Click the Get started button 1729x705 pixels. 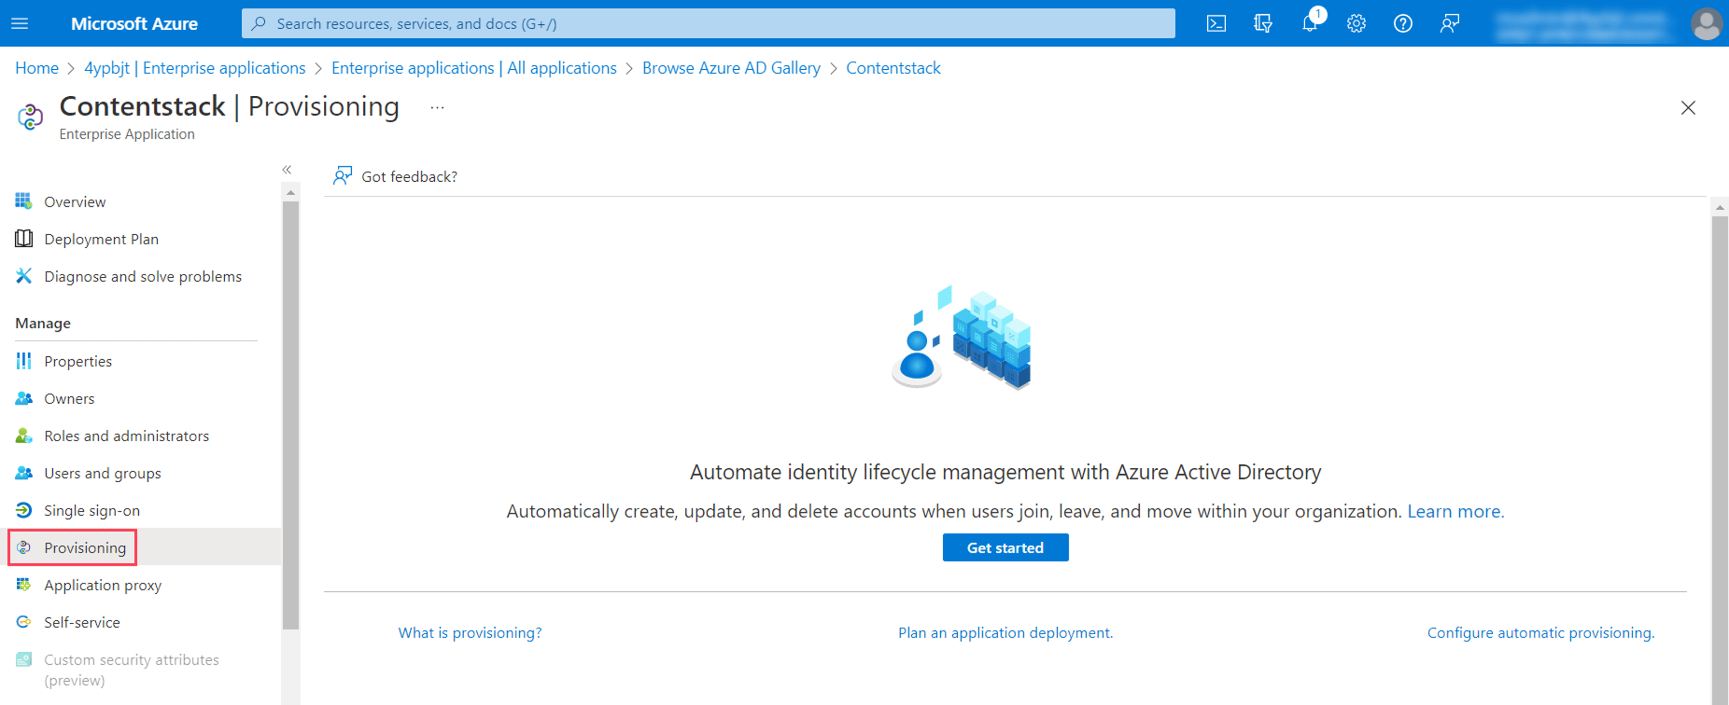(1005, 548)
